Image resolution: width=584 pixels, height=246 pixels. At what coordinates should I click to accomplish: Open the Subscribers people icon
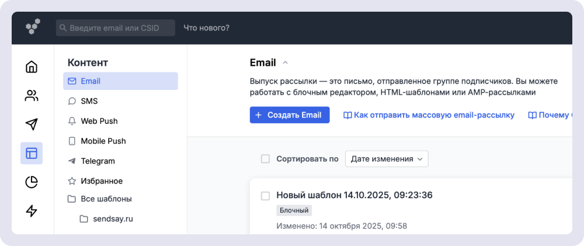(32, 96)
